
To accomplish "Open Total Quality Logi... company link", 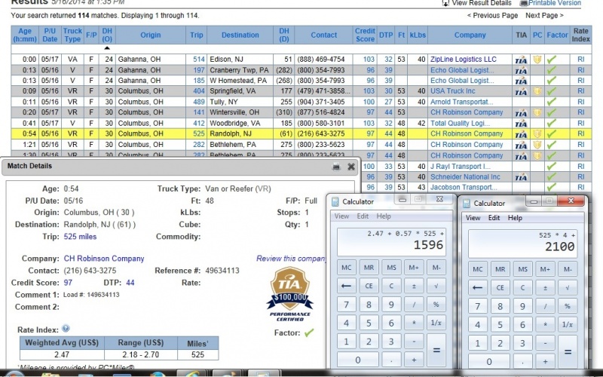I will click(x=460, y=124).
